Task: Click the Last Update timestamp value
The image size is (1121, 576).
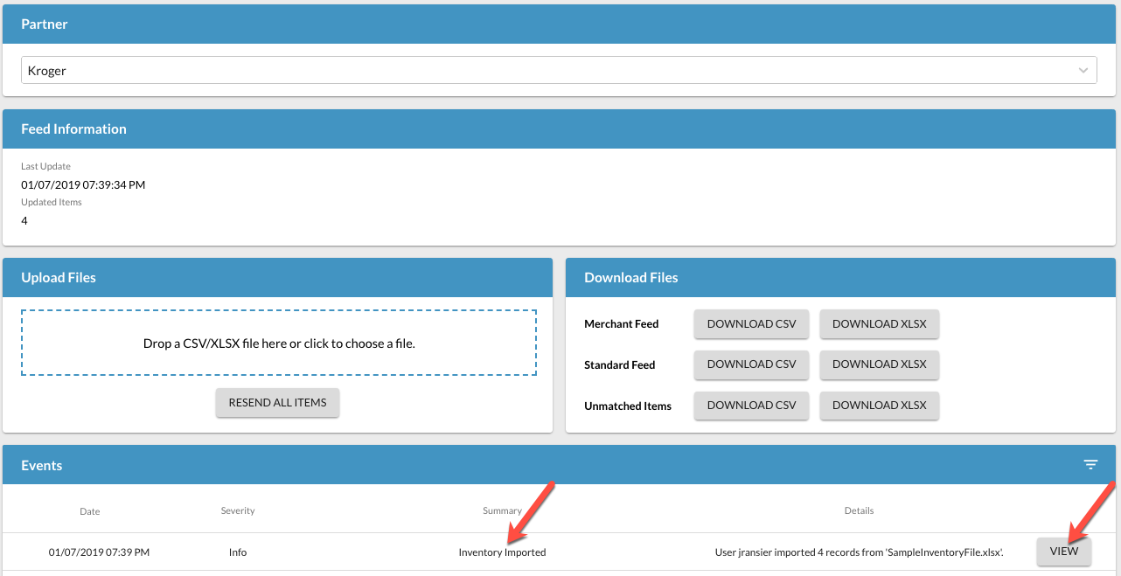Action: tap(83, 184)
